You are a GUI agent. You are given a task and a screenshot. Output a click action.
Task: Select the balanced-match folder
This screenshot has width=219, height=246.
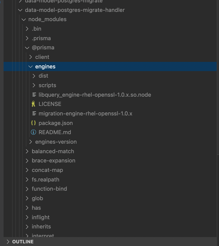53,151
